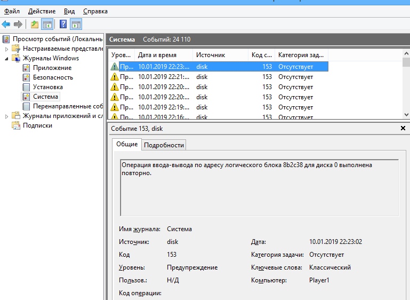Click the Back arrow toolbar icon

tap(6, 24)
